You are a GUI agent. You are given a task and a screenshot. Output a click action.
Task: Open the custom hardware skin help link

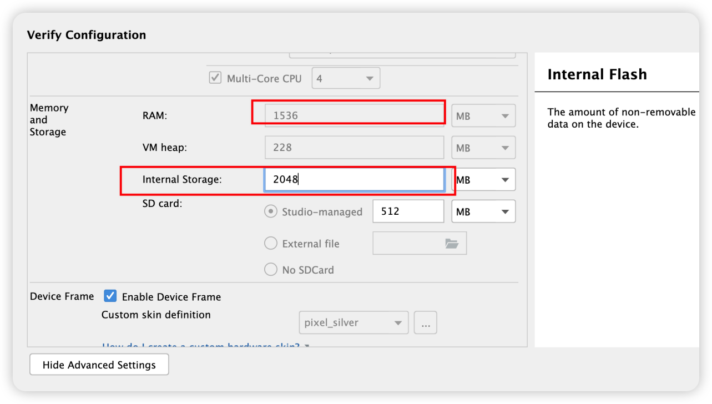point(201,345)
